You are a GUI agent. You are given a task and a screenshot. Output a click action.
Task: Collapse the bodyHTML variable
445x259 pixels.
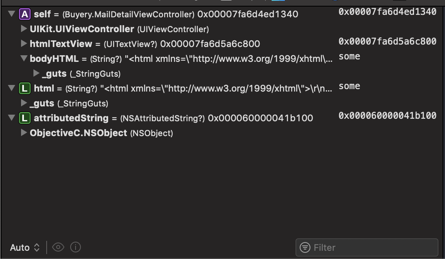pos(24,58)
